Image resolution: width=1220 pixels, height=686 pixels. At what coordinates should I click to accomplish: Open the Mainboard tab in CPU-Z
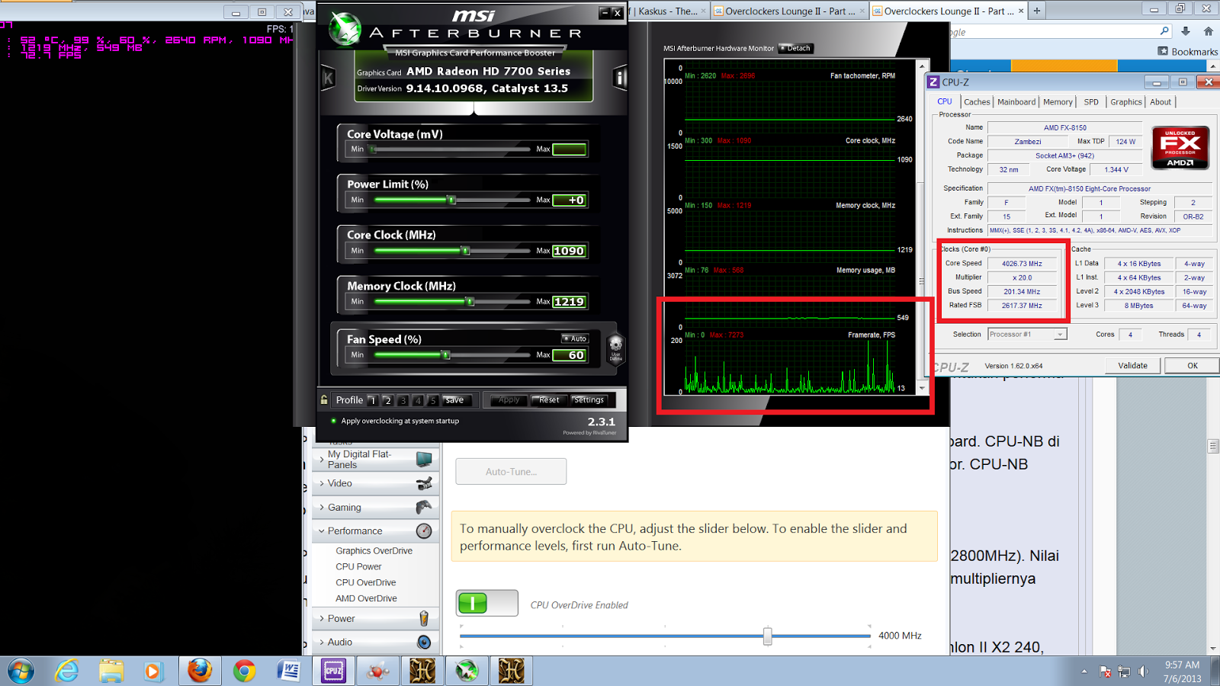(x=1016, y=101)
